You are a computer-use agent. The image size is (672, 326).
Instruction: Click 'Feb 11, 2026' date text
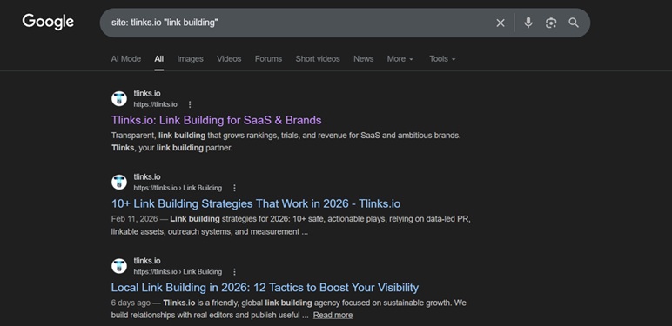135,219
